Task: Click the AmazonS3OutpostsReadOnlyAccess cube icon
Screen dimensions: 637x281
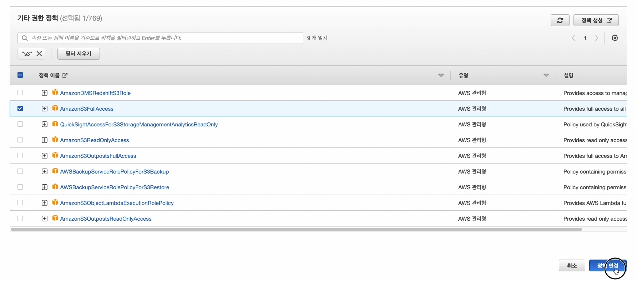Action: pyautogui.click(x=55, y=218)
